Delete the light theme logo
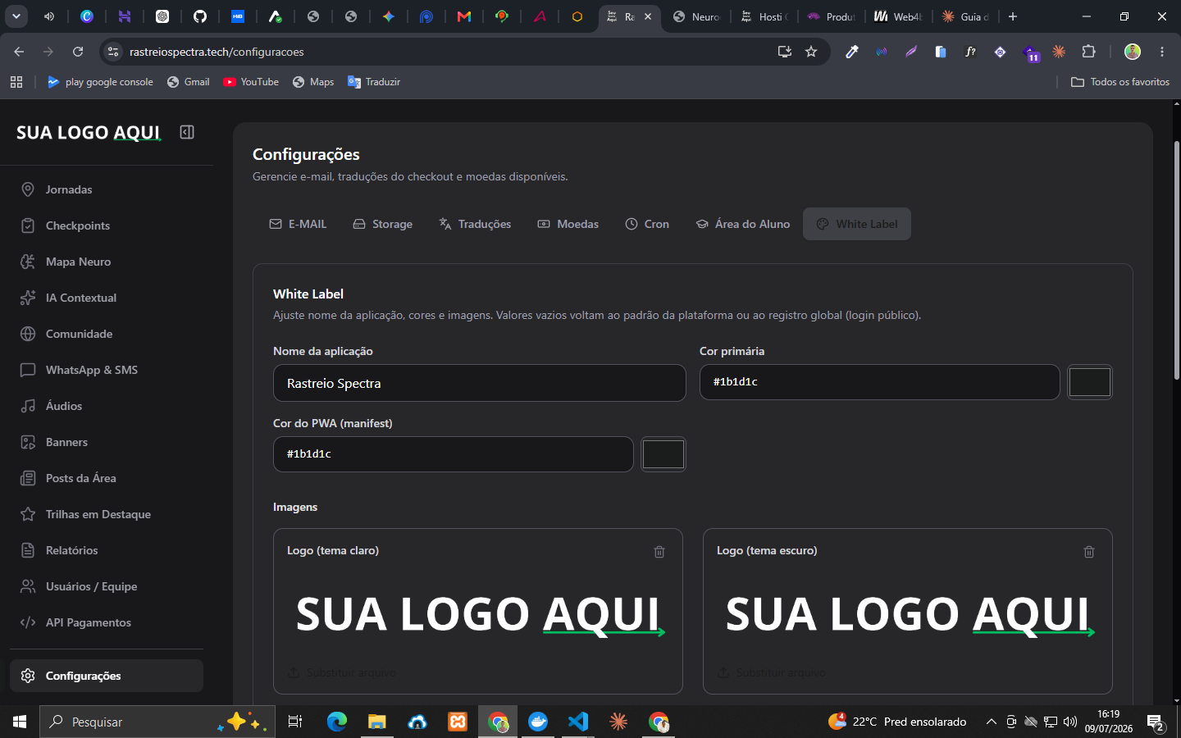Image resolution: width=1181 pixels, height=738 pixels. (x=659, y=552)
